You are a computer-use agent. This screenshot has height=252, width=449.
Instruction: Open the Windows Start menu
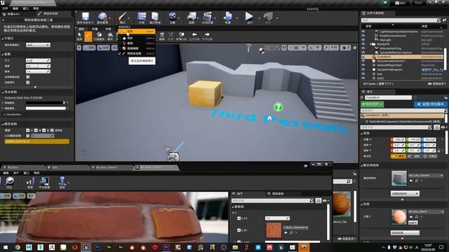[6, 247]
